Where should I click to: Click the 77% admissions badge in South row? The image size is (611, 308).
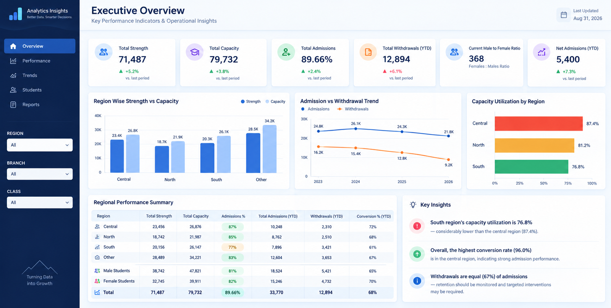(233, 247)
